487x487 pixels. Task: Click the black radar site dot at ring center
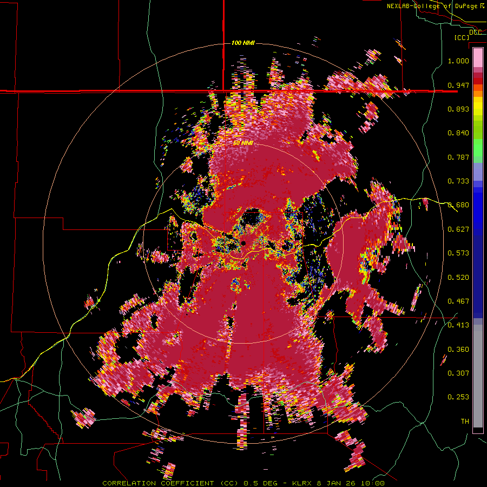click(x=243, y=243)
